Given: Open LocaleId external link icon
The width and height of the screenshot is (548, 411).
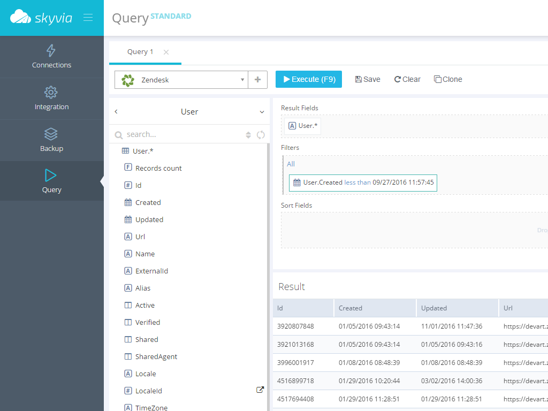Looking at the screenshot, I should 260,390.
